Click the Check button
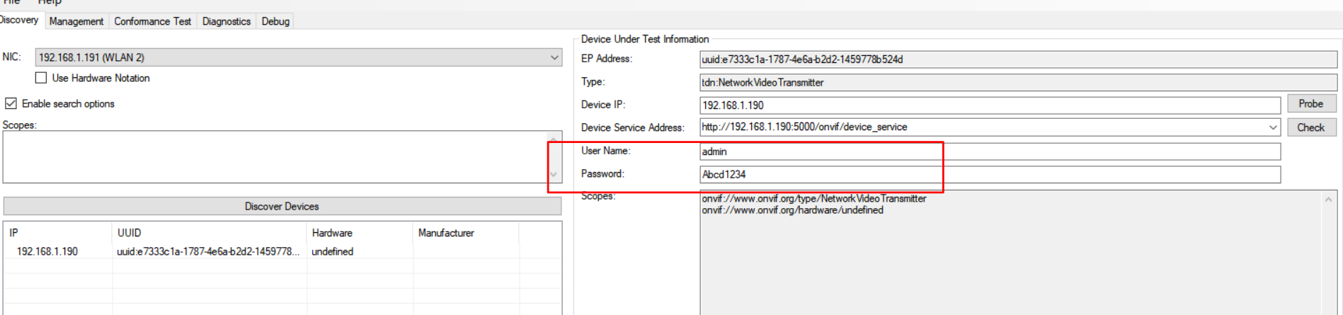Screen dimensions: 1343x315 pos(1310,127)
